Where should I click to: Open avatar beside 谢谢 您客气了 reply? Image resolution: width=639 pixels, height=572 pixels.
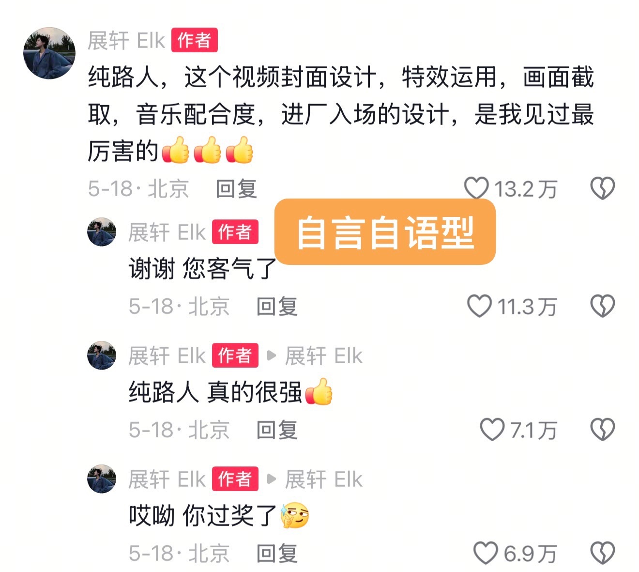coord(102,232)
